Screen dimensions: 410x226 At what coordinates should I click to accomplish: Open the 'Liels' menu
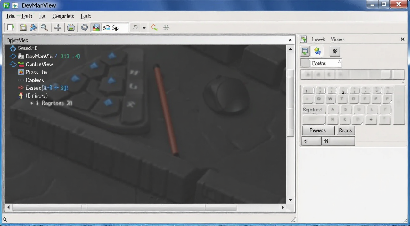pos(86,16)
